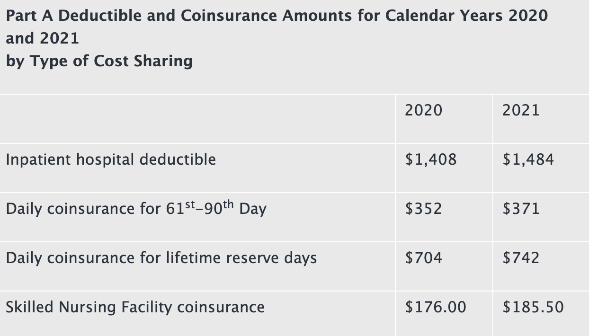
Task: Select the lifetime reserve days row label
Action: (x=161, y=258)
